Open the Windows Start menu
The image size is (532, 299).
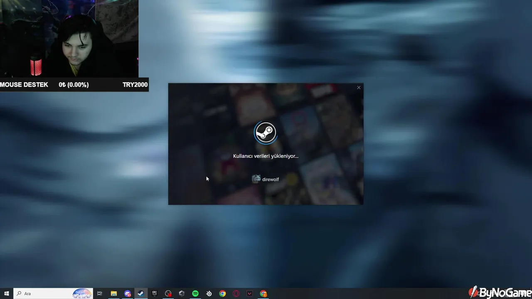[7, 294]
